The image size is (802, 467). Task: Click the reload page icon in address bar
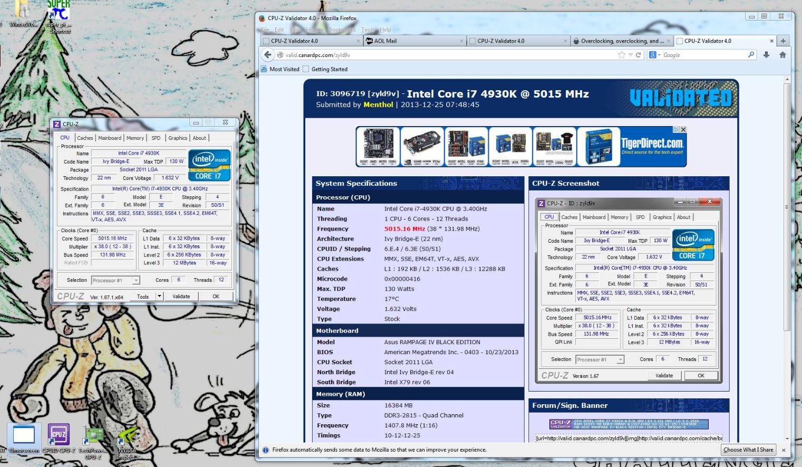[639, 55]
